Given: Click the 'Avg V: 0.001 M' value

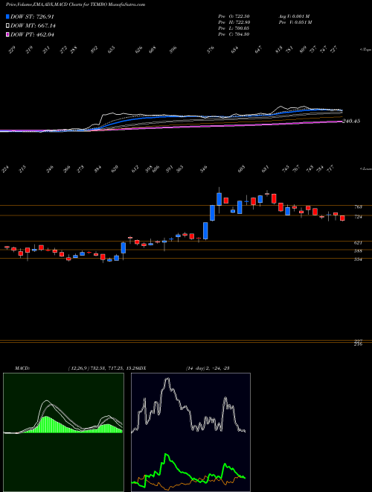Looking at the screenshot, I should [294, 16].
